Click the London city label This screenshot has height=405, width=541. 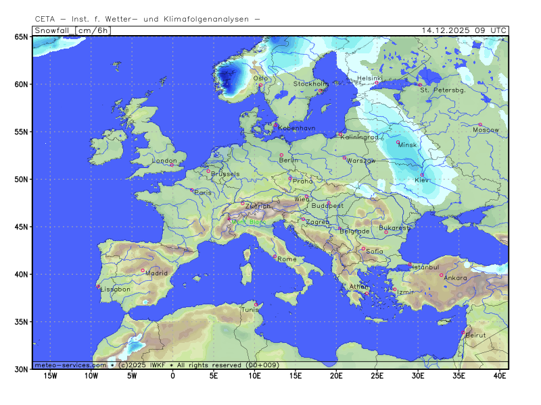[x=165, y=161]
